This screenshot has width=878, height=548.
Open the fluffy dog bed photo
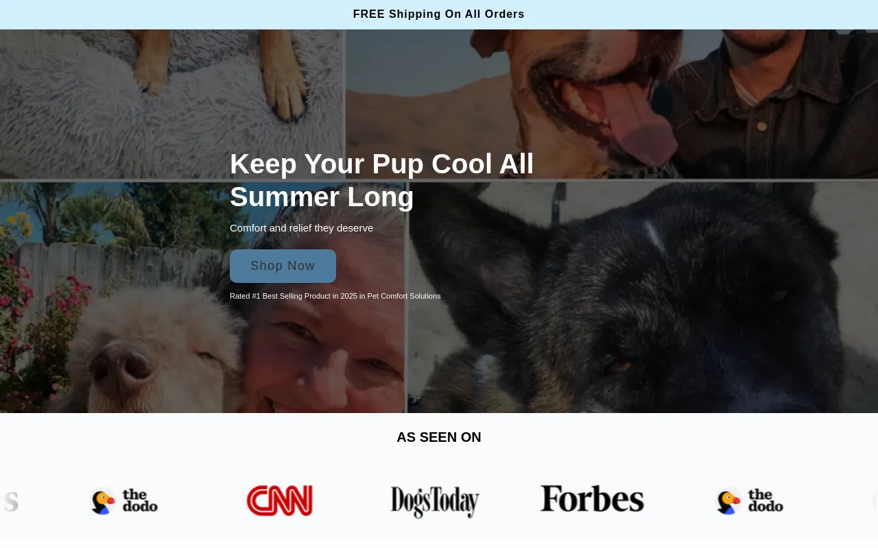point(171,103)
